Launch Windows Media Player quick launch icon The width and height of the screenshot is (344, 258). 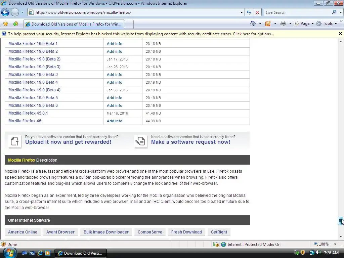(x=48, y=253)
